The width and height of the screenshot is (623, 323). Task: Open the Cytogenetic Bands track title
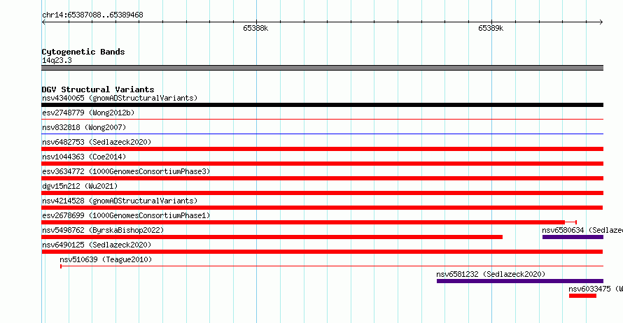pyautogui.click(x=83, y=52)
